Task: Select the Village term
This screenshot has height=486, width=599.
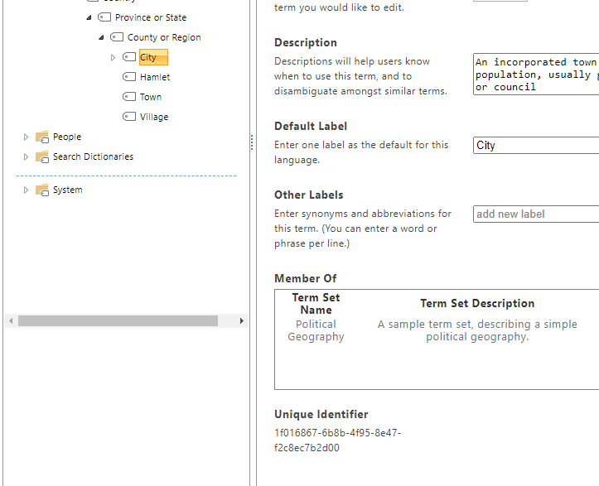Action: (x=154, y=117)
